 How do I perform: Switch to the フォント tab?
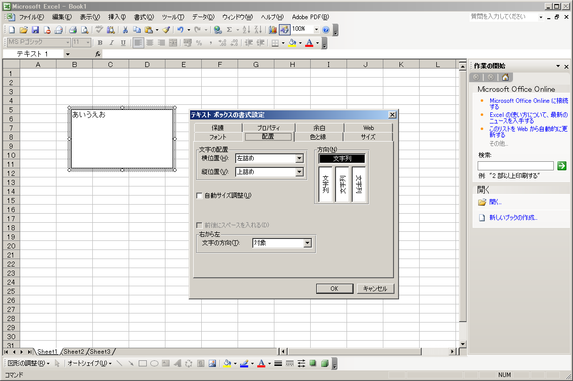point(217,137)
